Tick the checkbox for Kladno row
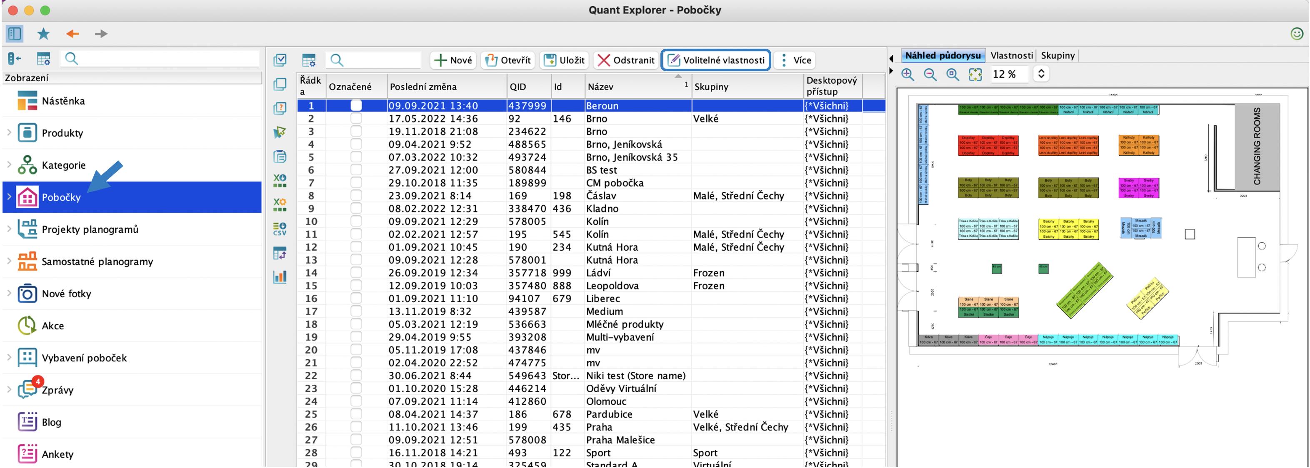Screen dimensions: 1310x468 [357, 208]
